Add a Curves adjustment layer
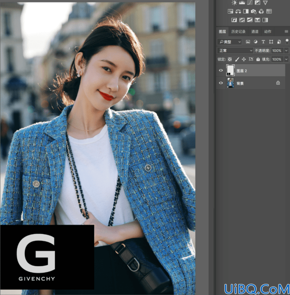290x295 pixels. pyautogui.click(x=250, y=2)
